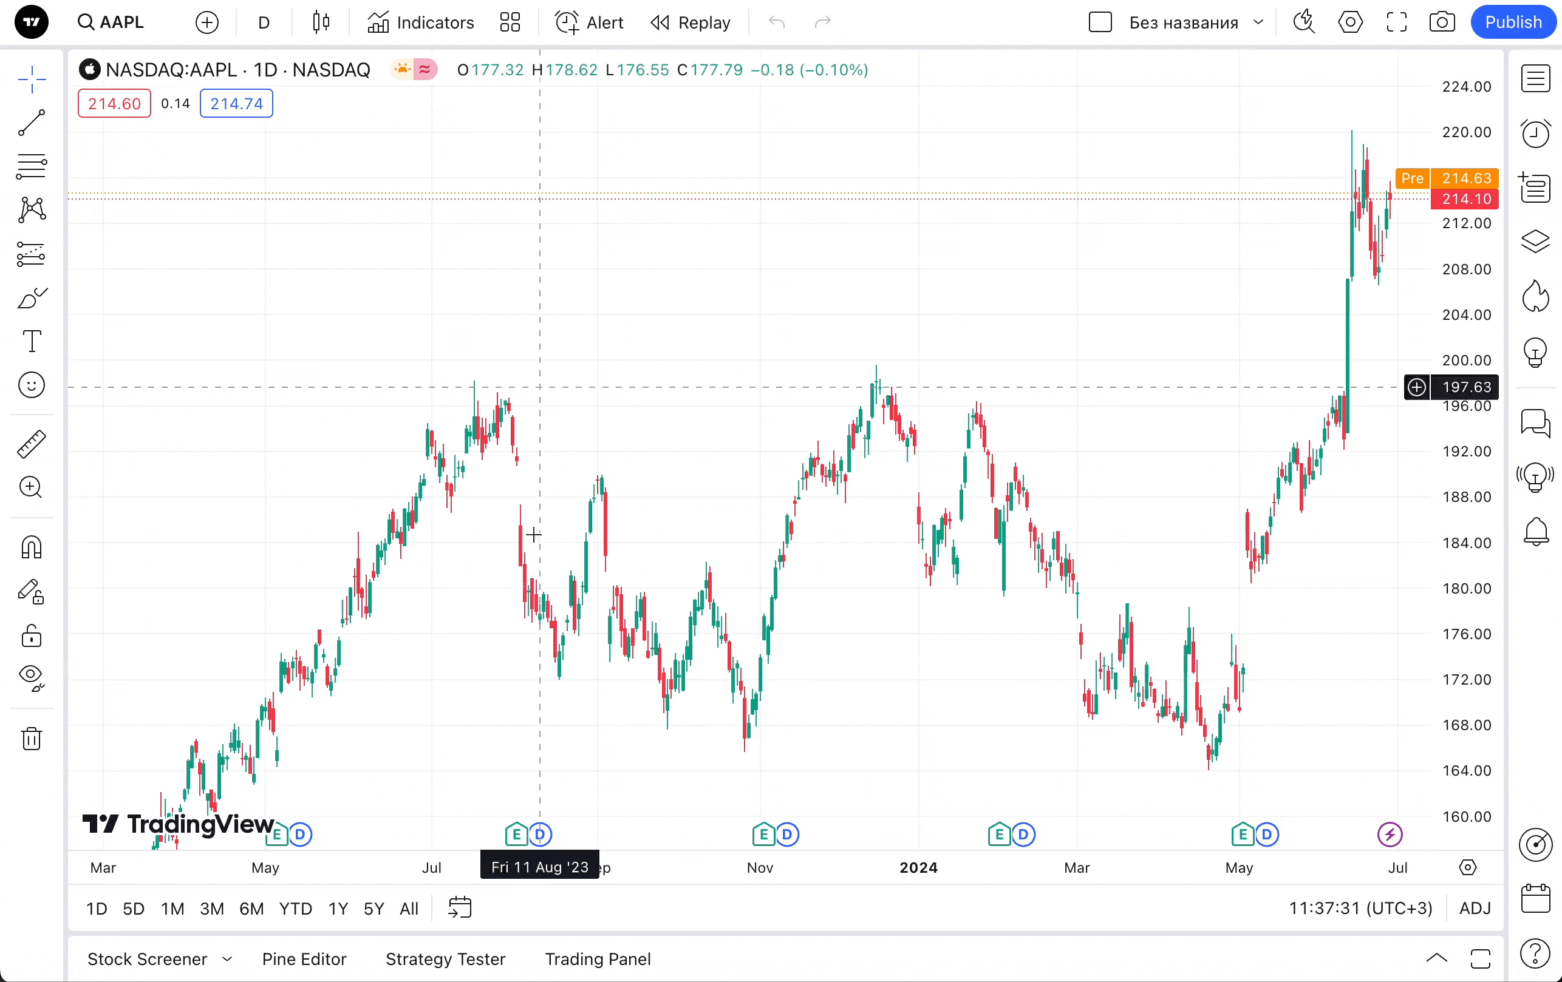Select the brush drawing tool
The image size is (1562, 982).
click(x=31, y=298)
